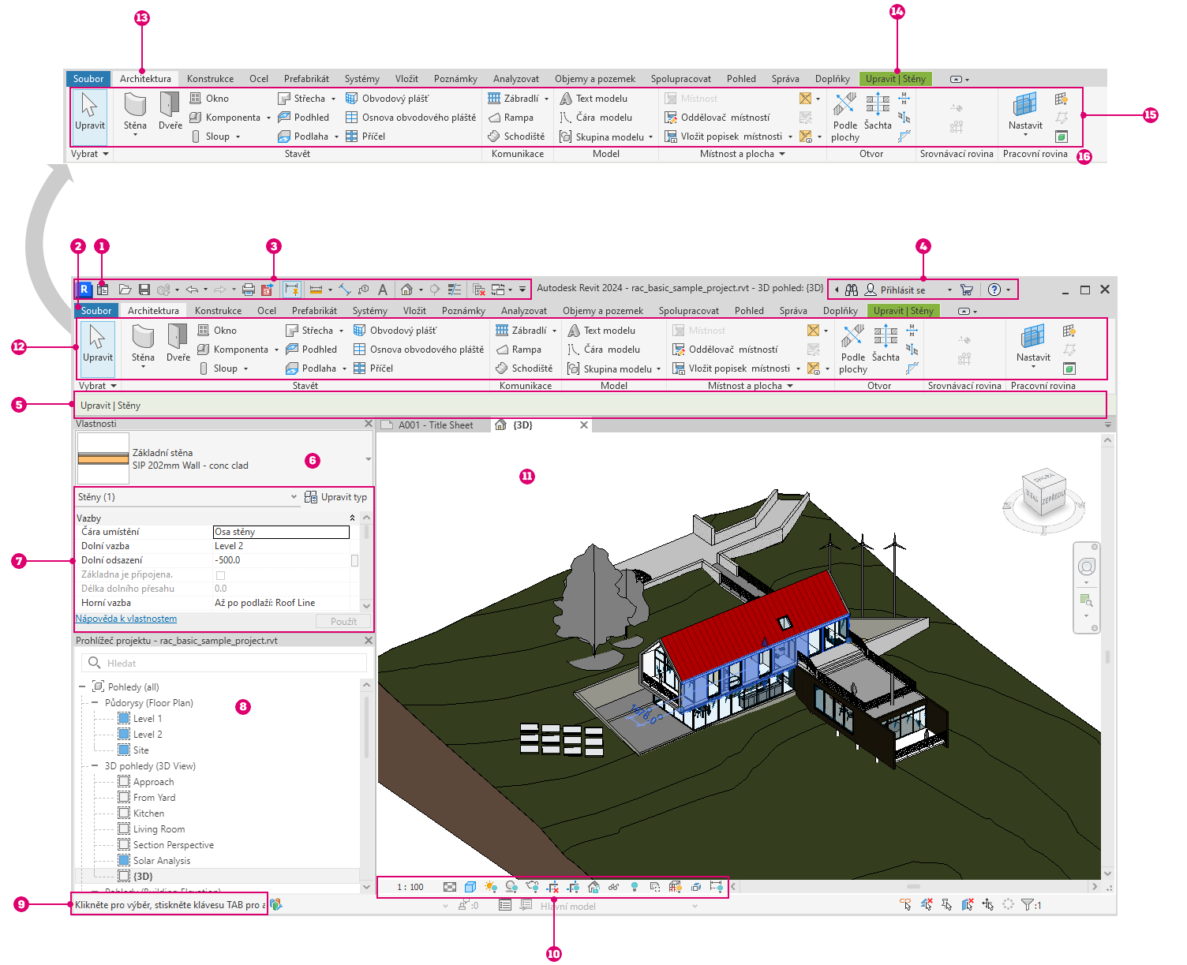Click the Zoom in Region icon on navigation bar
Image resolution: width=1187 pixels, height=965 pixels.
pos(1087,600)
